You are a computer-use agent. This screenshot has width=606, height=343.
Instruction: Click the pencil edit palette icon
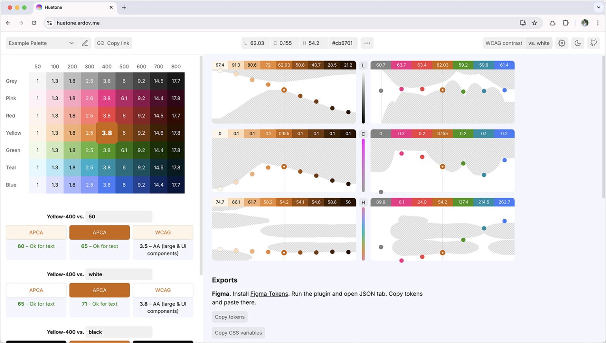85,43
